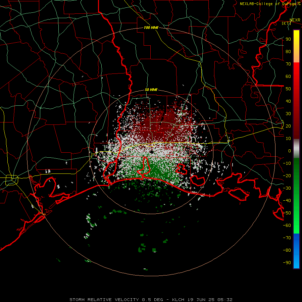Click the positive 10 value on scale

288,139
